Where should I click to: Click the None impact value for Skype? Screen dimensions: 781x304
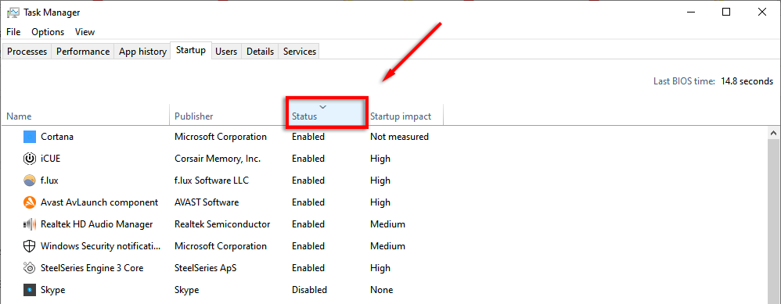381,290
